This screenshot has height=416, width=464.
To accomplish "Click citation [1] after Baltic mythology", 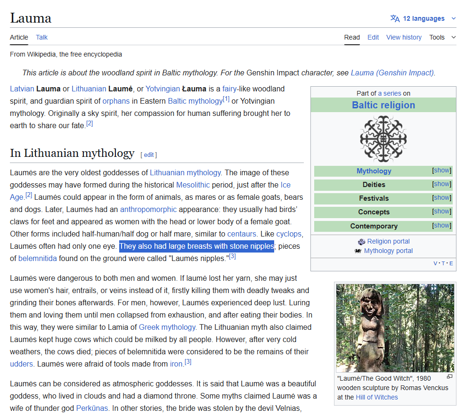I will pos(226,99).
